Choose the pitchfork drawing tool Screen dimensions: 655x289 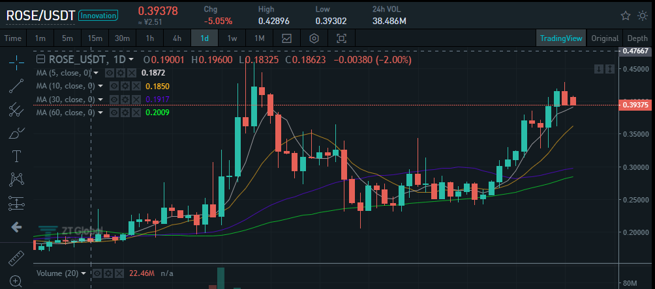[16, 109]
